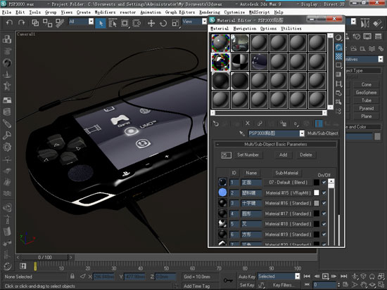Toggle Material Editor background checker icon
The image size is (387, 290).
[338, 56]
